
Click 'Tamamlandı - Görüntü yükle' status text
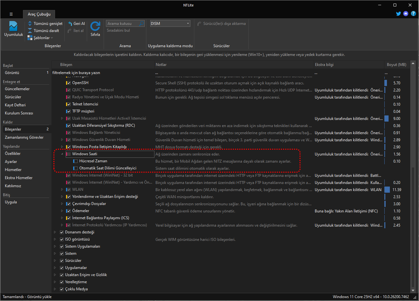pyautogui.click(x=27, y=297)
